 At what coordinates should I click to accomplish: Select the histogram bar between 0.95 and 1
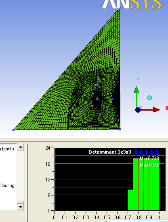[x=157, y=184]
